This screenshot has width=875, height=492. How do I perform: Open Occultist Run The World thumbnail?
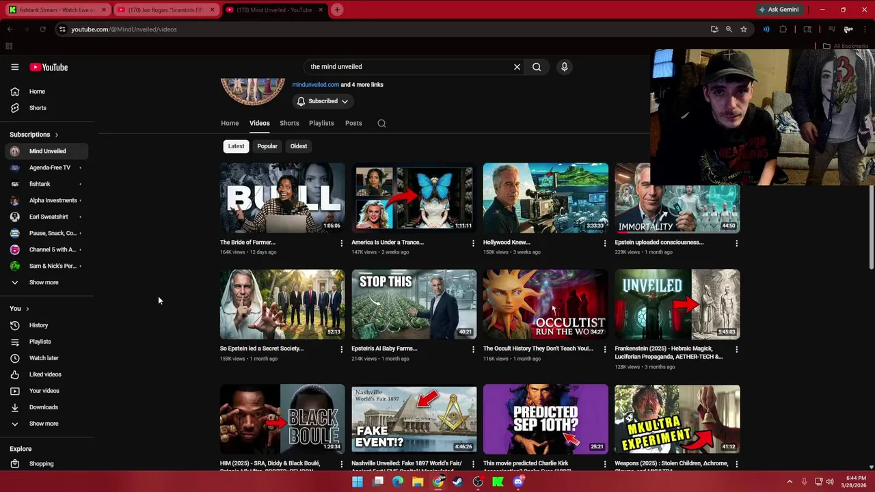546,305
